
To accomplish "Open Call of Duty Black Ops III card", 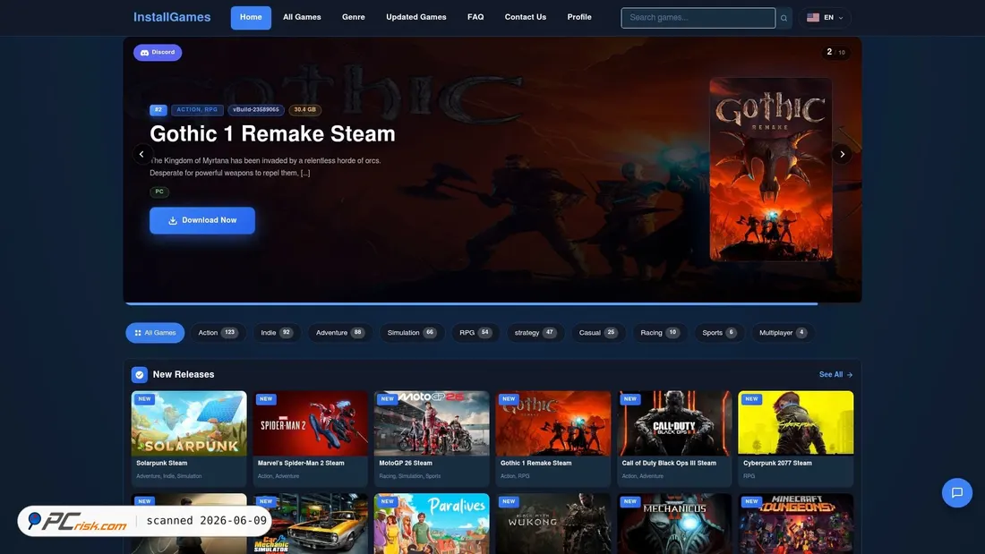I will point(674,439).
